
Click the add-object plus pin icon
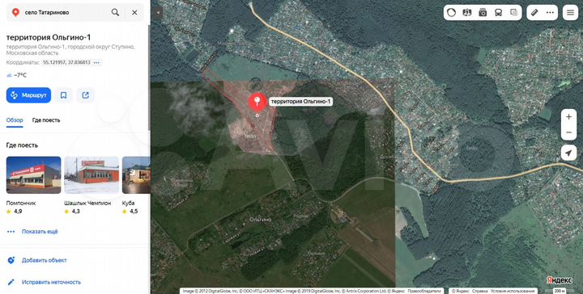click(11, 260)
